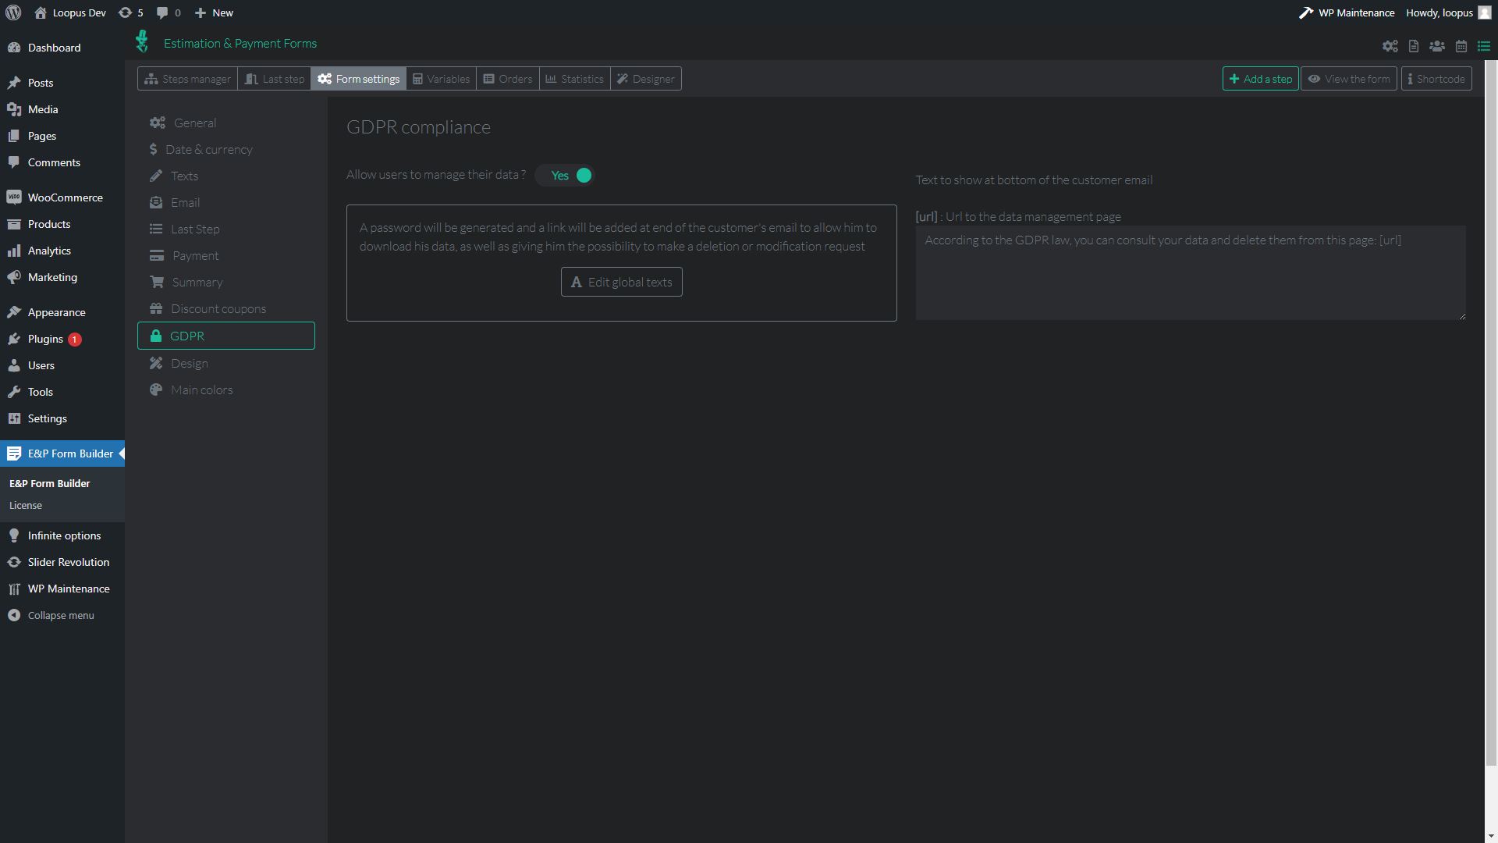Switch to the Steps manager tab

point(188,79)
